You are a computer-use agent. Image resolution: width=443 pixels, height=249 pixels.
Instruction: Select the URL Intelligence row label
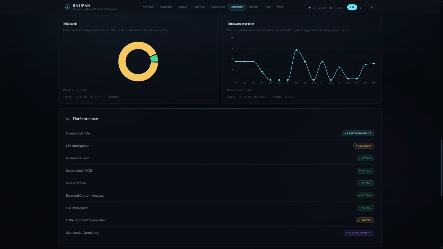[78, 146]
